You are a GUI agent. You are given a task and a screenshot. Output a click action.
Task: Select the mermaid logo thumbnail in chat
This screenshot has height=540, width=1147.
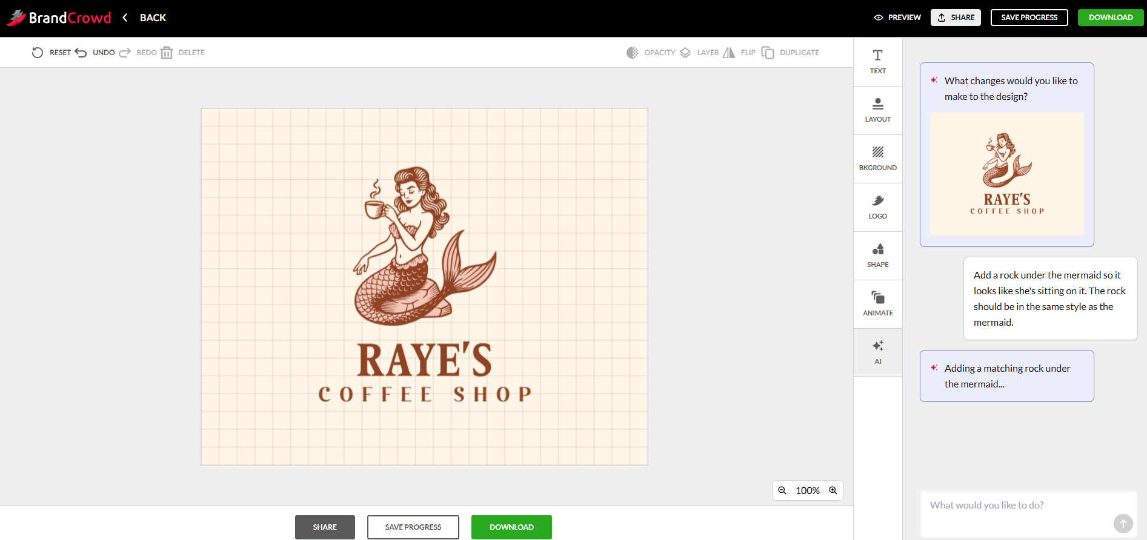click(x=1007, y=174)
